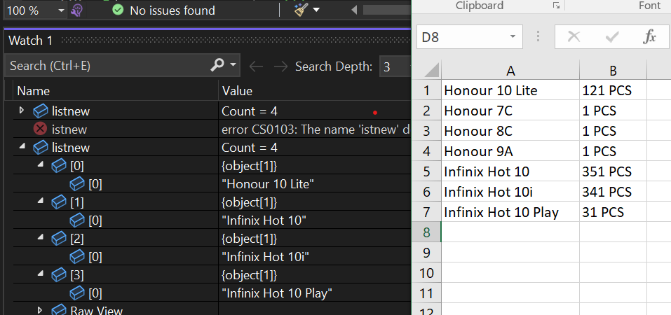This screenshot has height=315, width=671.
Task: Select Excel cell Honour 7C
Action: pos(510,111)
